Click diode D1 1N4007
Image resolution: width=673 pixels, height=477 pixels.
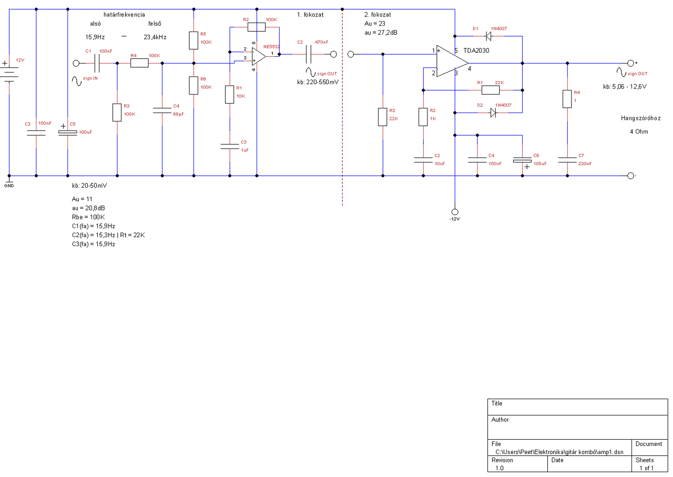point(488,36)
